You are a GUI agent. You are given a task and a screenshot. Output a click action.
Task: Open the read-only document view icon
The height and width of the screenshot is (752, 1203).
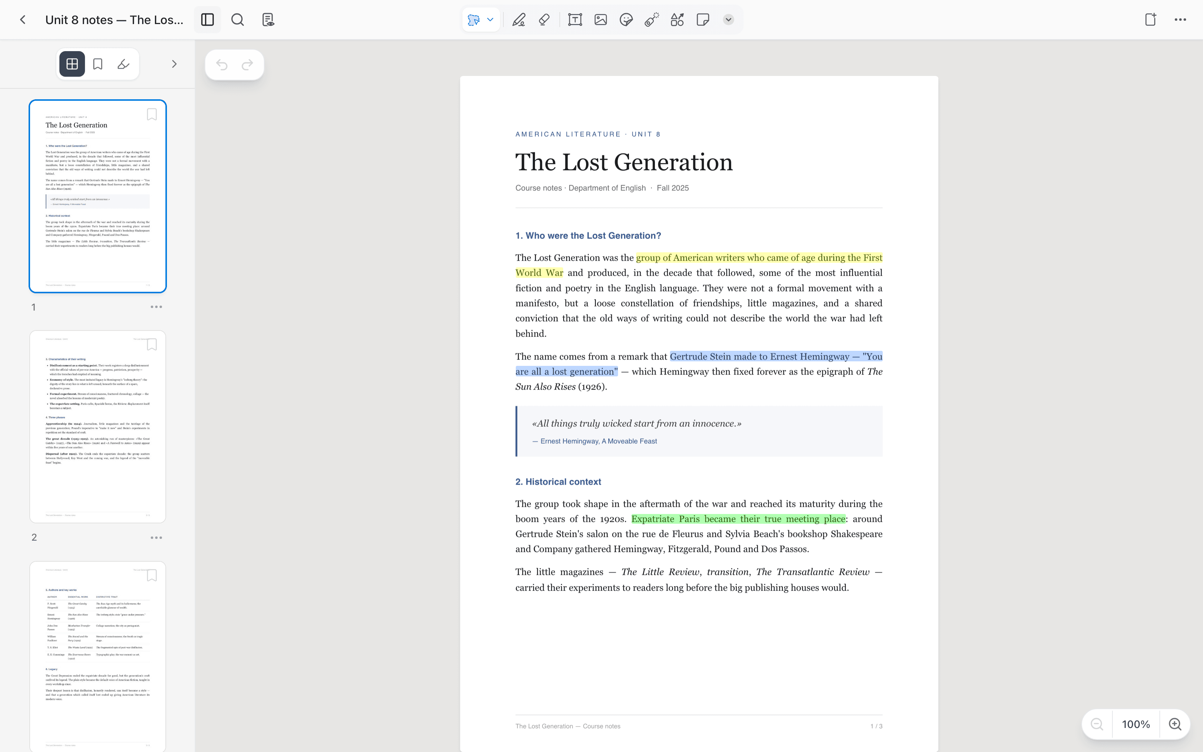pyautogui.click(x=268, y=20)
